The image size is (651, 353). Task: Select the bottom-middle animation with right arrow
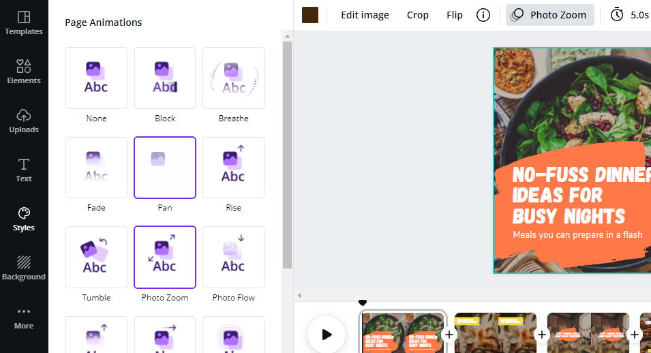coord(165,335)
